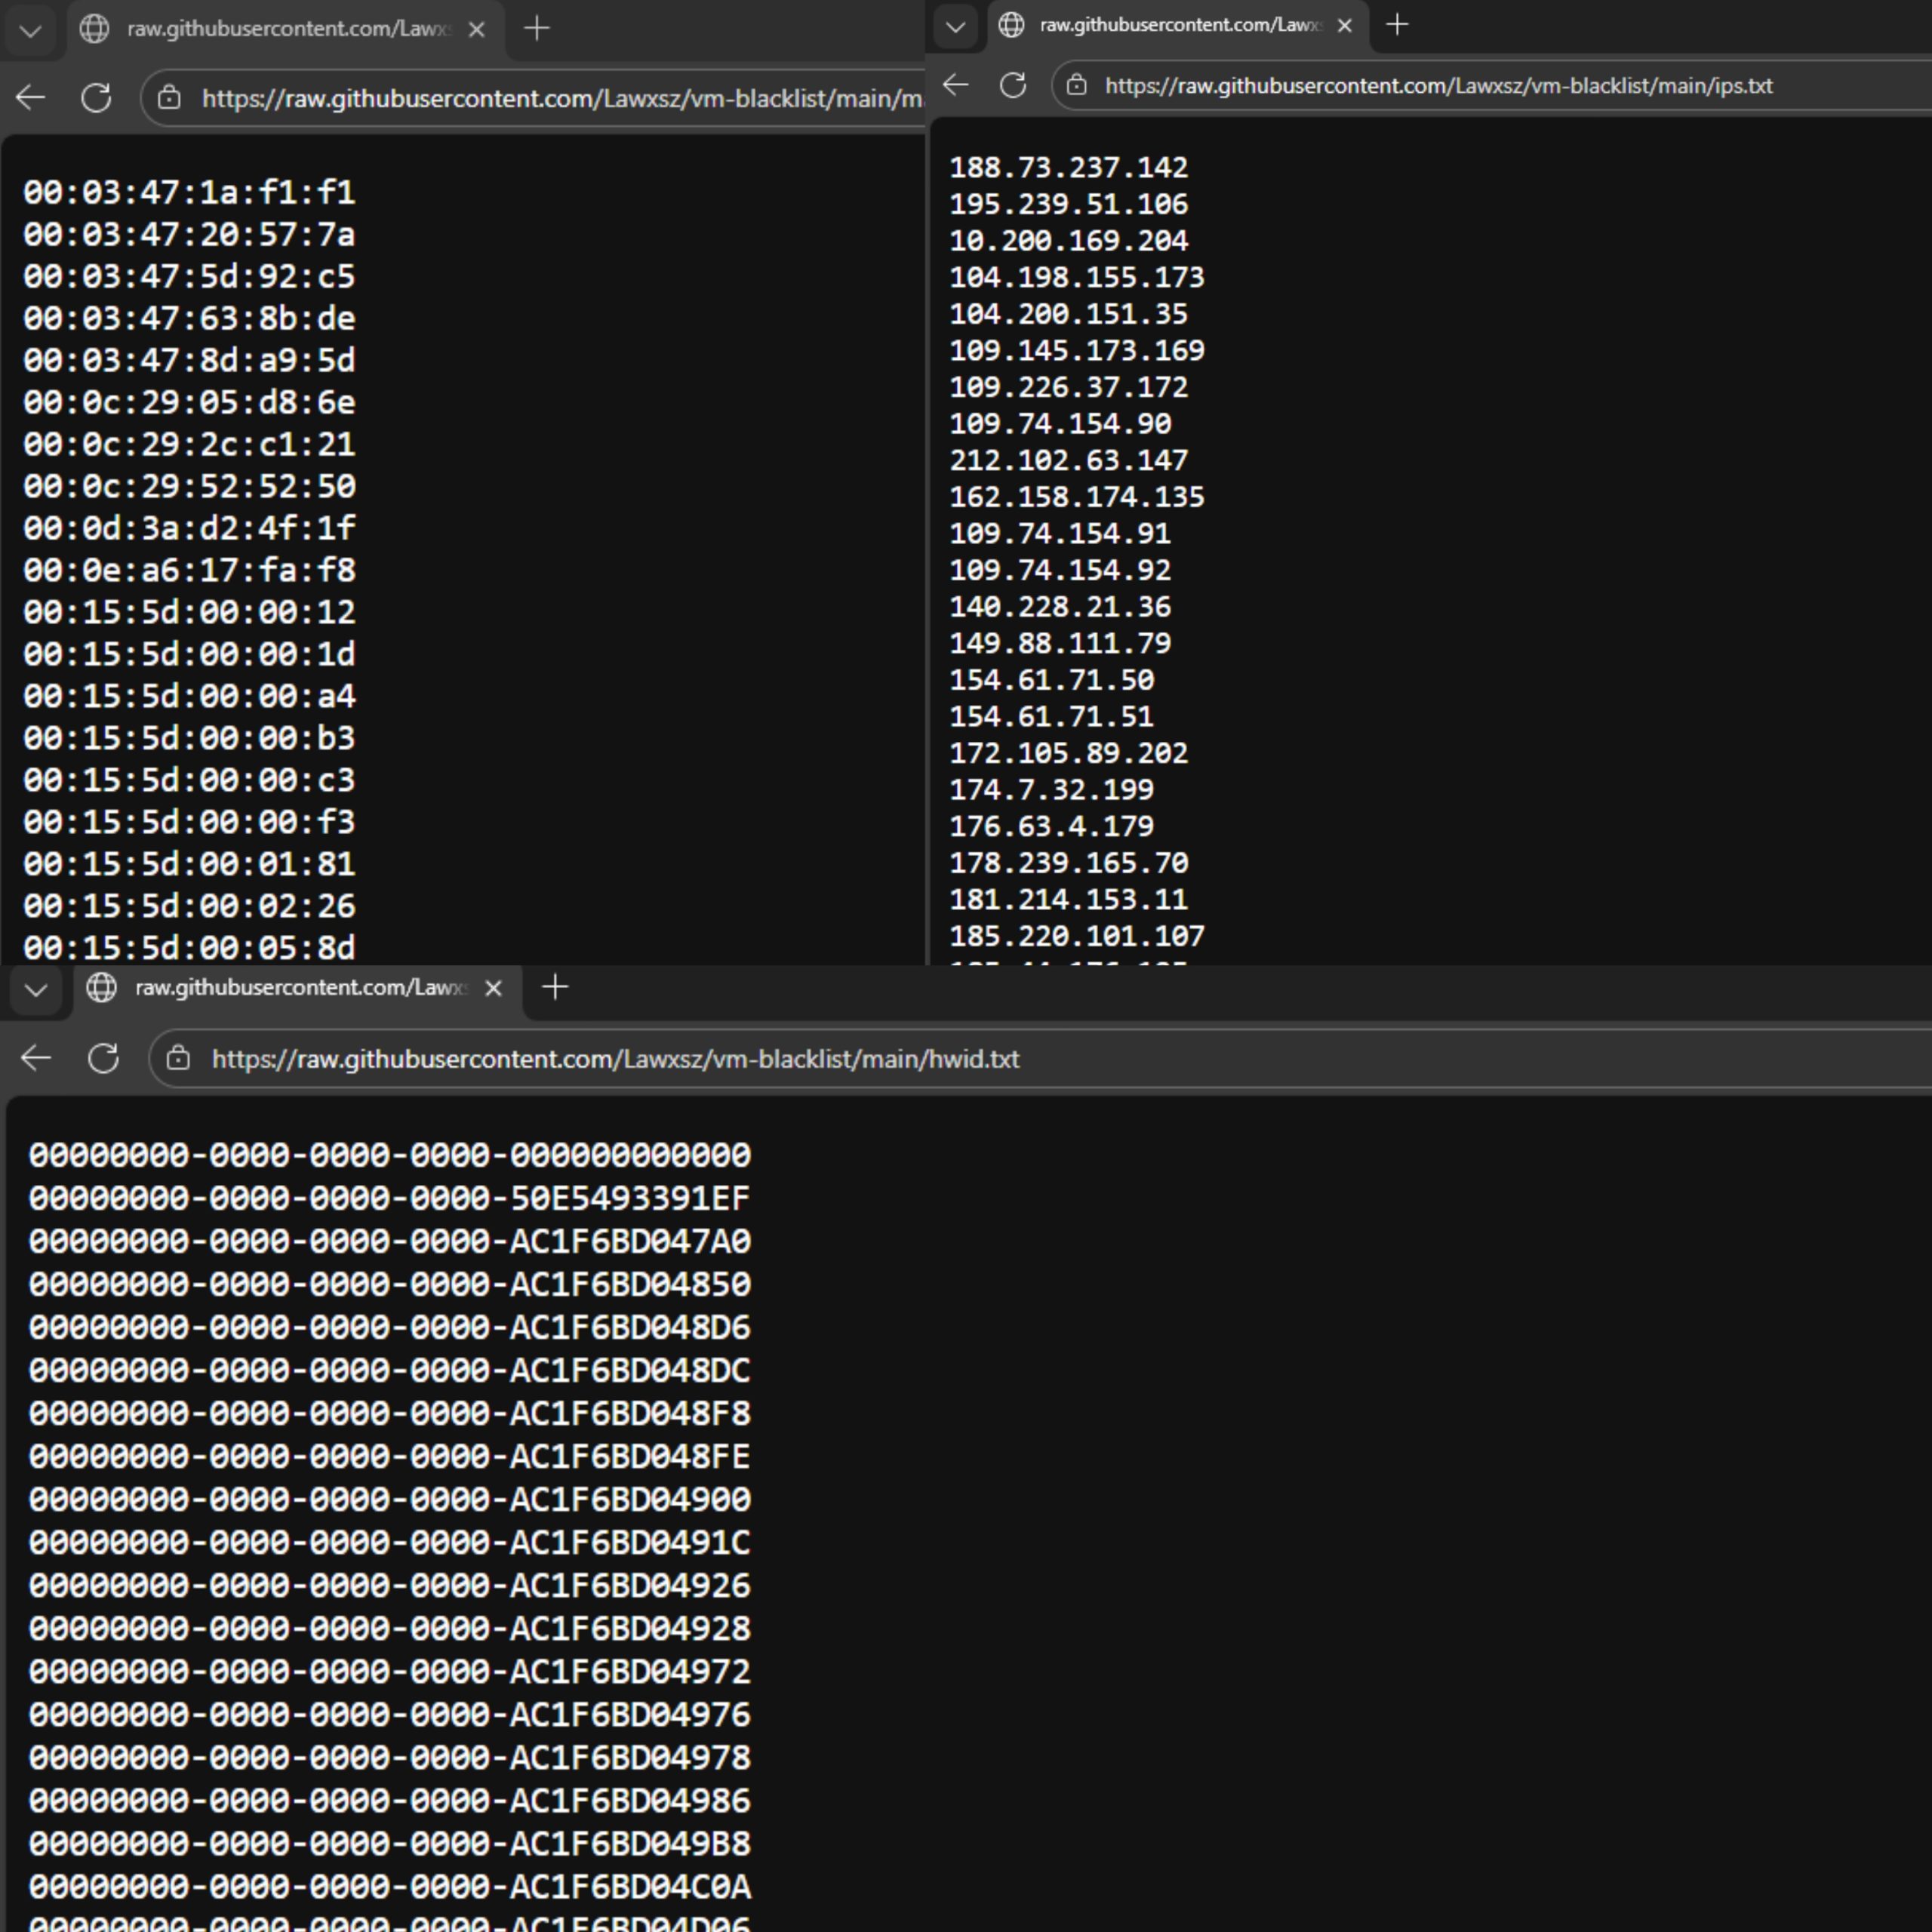The height and width of the screenshot is (1932, 1932).
Task: View site info lock in ips.txt window
Action: pos(1077,86)
